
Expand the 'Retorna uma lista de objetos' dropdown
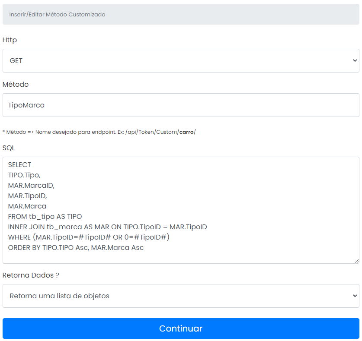pyautogui.click(x=181, y=296)
